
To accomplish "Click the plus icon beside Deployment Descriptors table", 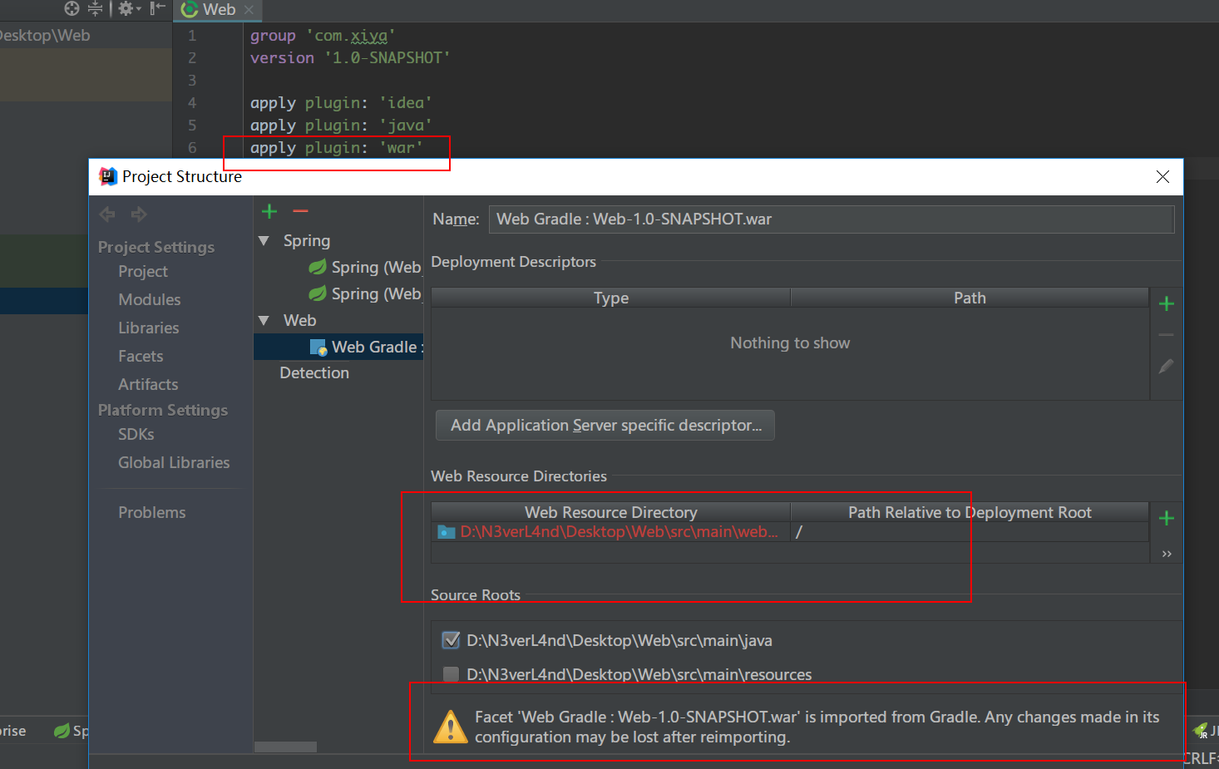I will (1166, 303).
